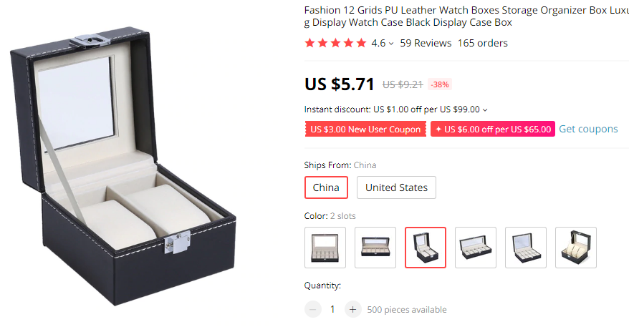Click the red star rating icons
629x327 pixels.
pyautogui.click(x=335, y=43)
